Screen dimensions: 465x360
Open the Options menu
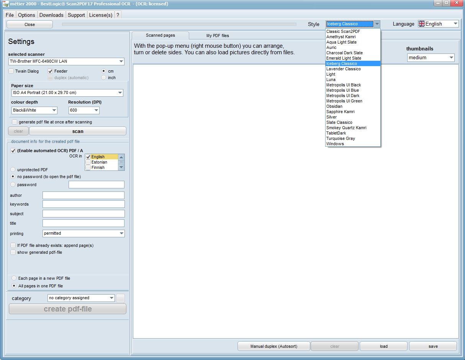[x=26, y=15]
